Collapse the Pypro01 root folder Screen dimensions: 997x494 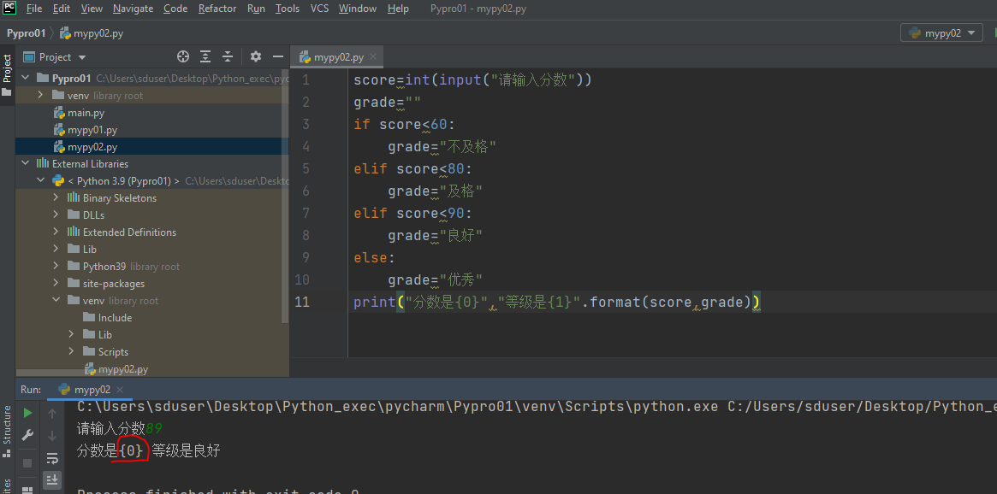click(26, 78)
